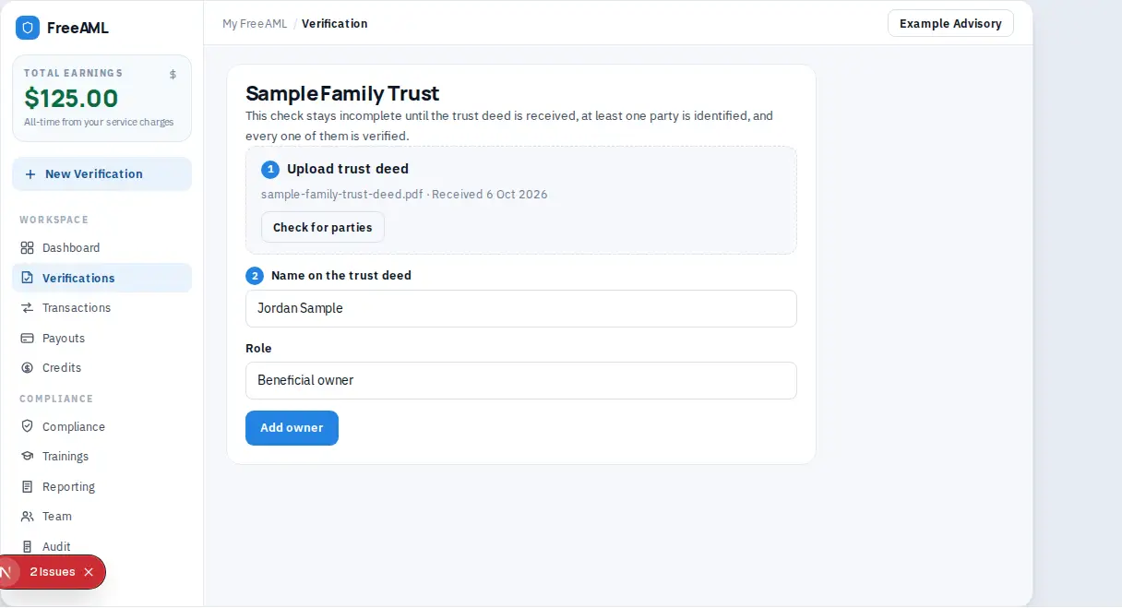
Task: Click the FreeAML shield logo icon
Action: [28, 28]
